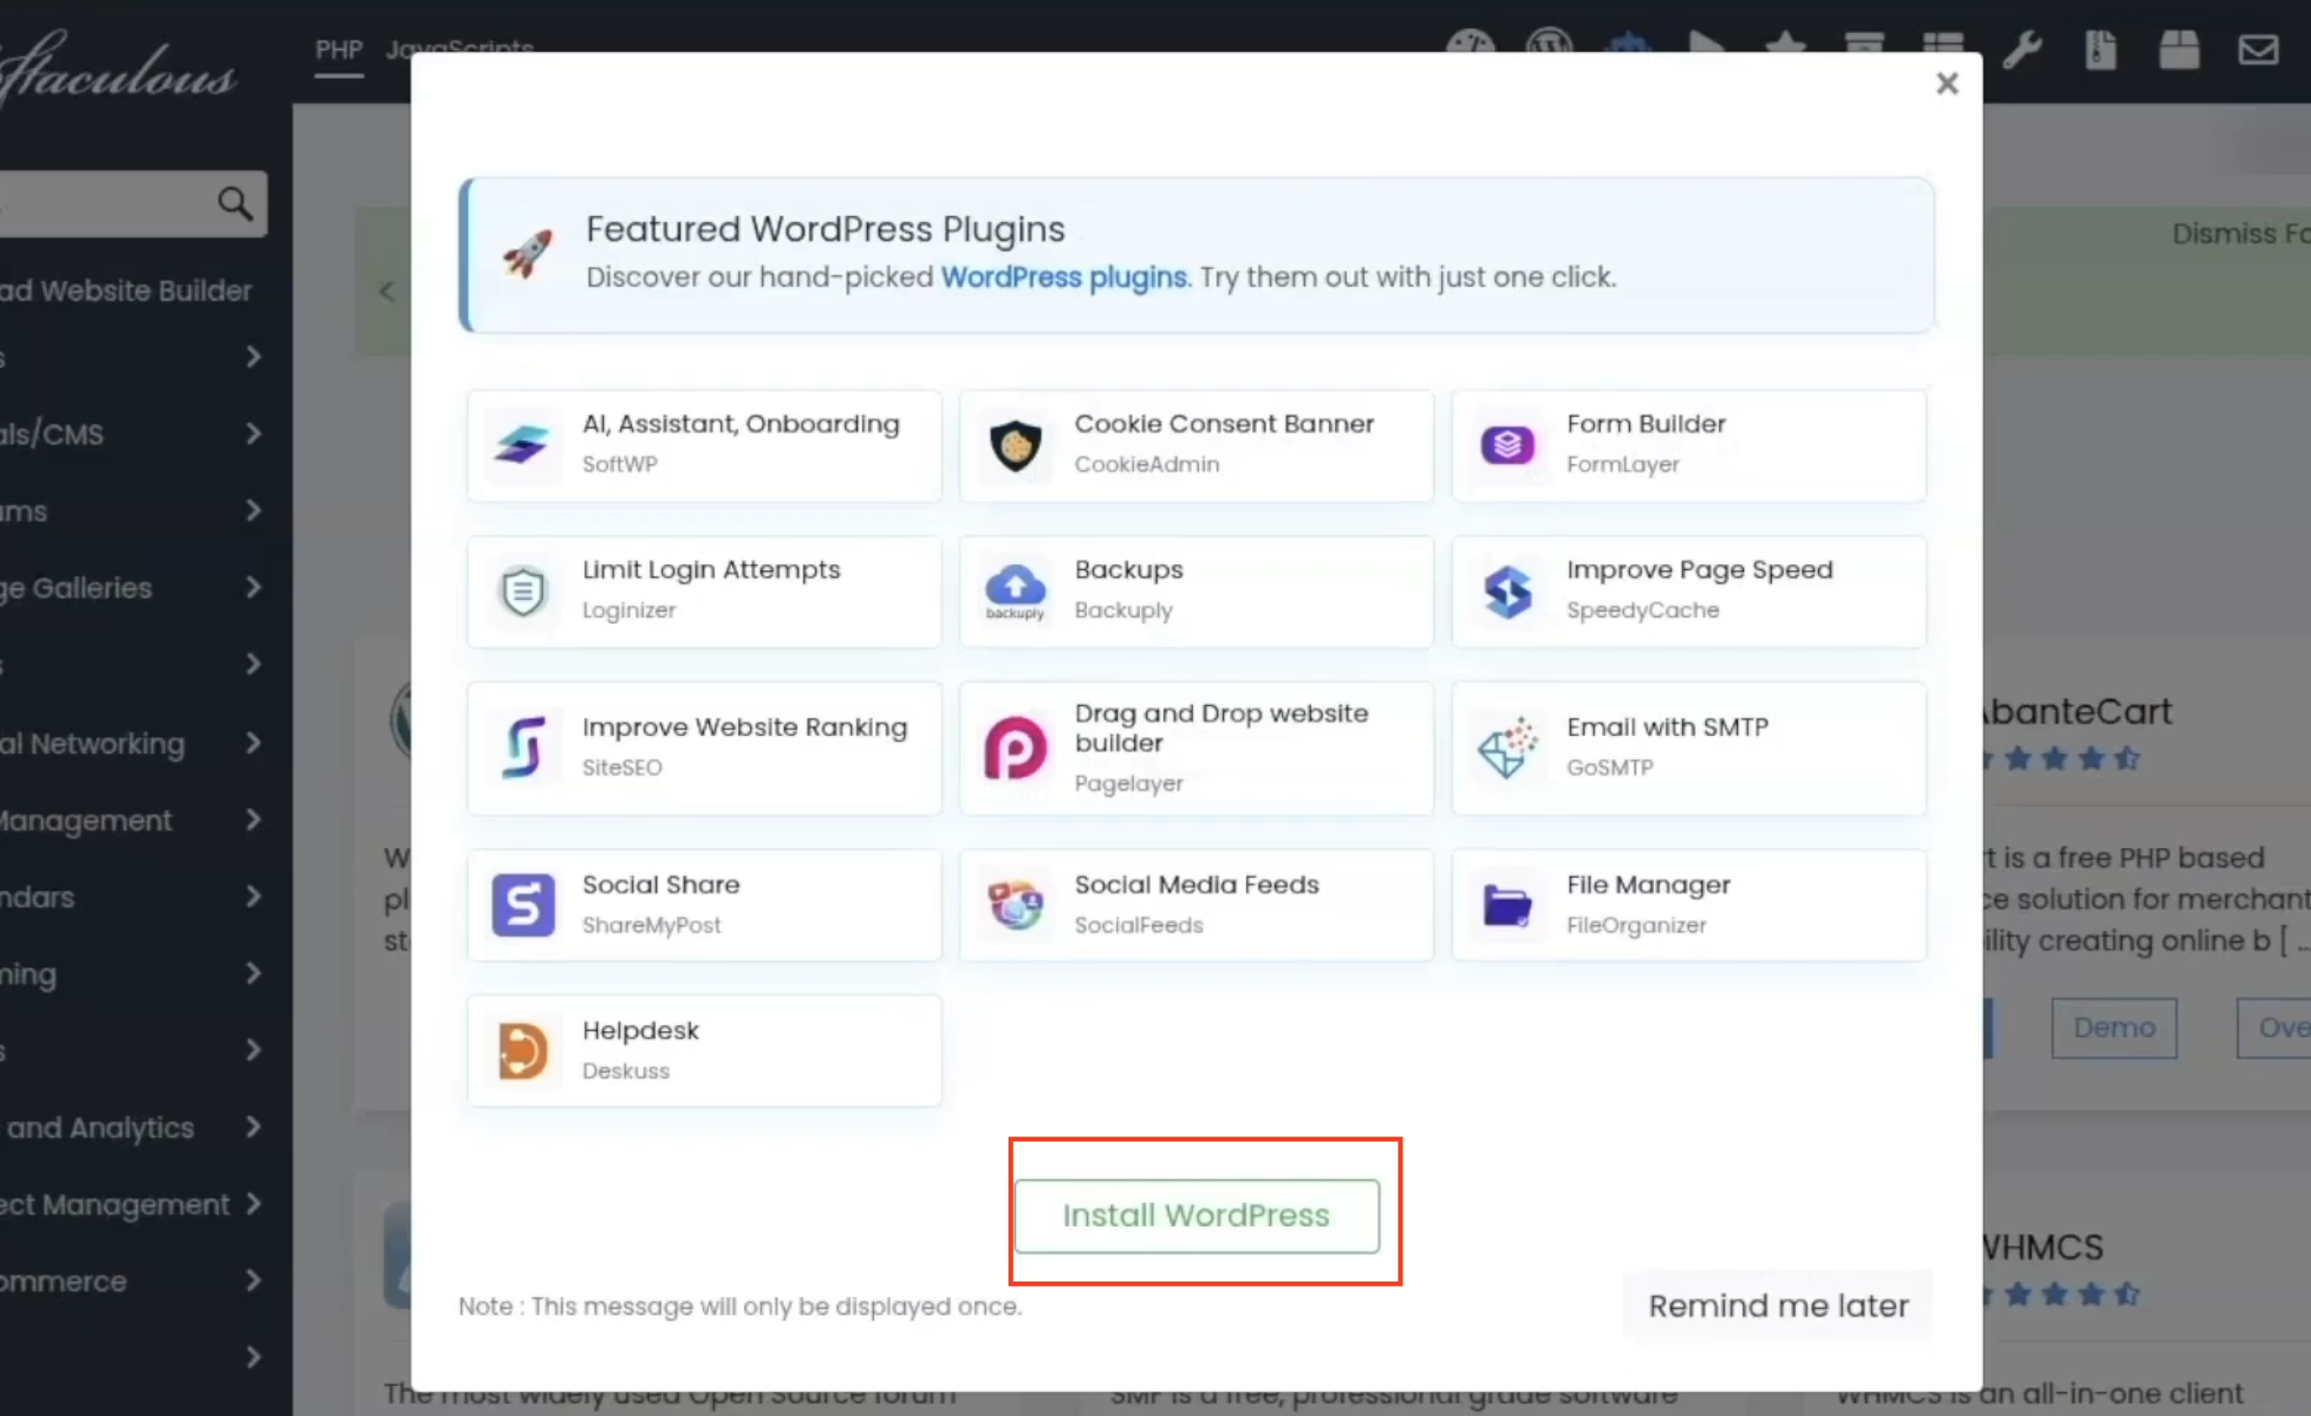Click the Remind me later button
Viewport: 2311px width, 1416px height.
click(x=1779, y=1305)
